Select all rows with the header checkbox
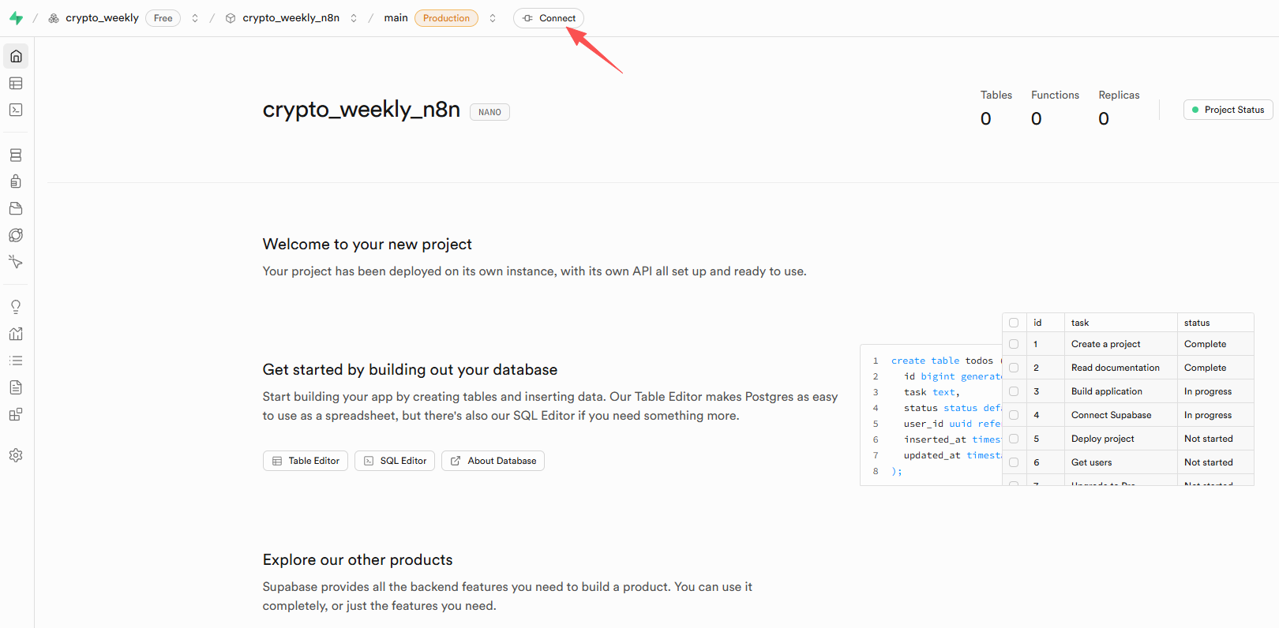 click(1014, 323)
